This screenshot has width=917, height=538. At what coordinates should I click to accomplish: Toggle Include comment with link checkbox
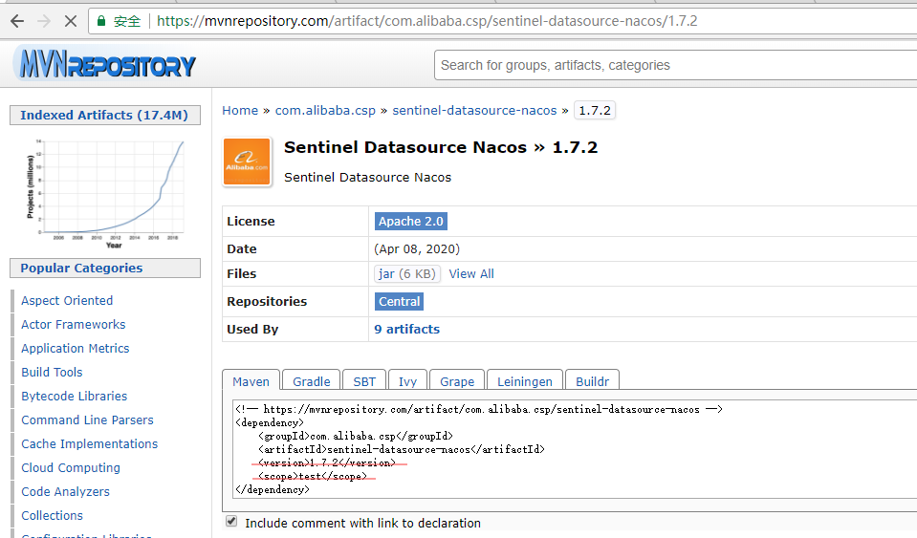click(x=231, y=521)
